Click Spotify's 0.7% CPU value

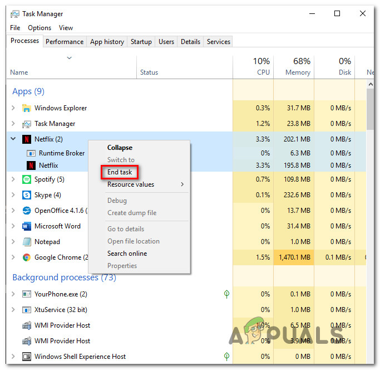click(x=263, y=179)
